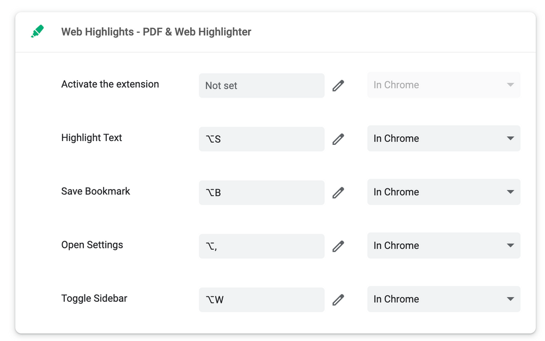Image resolution: width=545 pixels, height=341 pixels.
Task: Click the disabled Activate the extension scope dropdown
Action: [444, 85]
